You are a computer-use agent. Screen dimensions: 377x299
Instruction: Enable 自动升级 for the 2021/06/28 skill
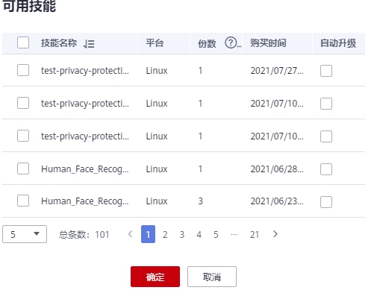click(326, 169)
